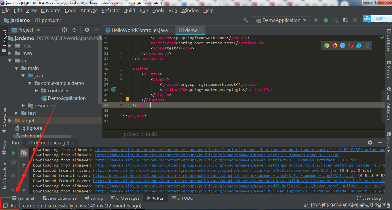Screen dimensions: 392x210
Task: Toggle the Web side tab
Action: 4,148
